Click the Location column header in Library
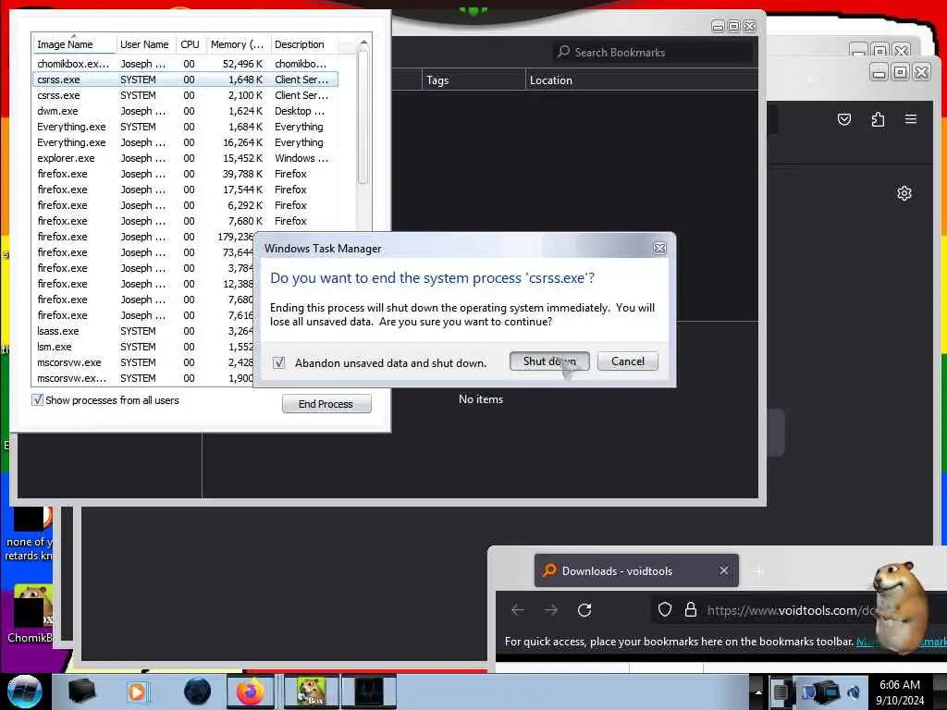The height and width of the screenshot is (710, 947). 642,80
